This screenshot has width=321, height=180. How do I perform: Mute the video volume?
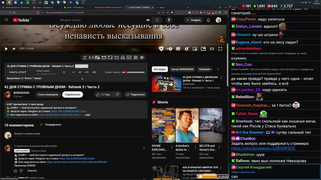[x=14, y=49]
